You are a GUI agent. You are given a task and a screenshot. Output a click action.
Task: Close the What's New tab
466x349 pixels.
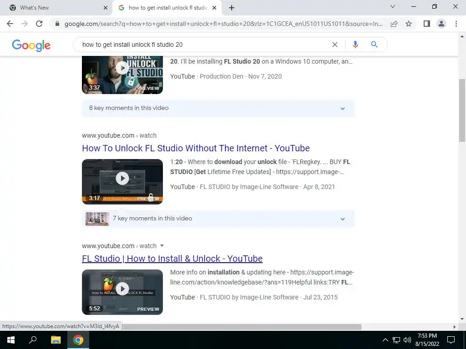tap(106, 8)
